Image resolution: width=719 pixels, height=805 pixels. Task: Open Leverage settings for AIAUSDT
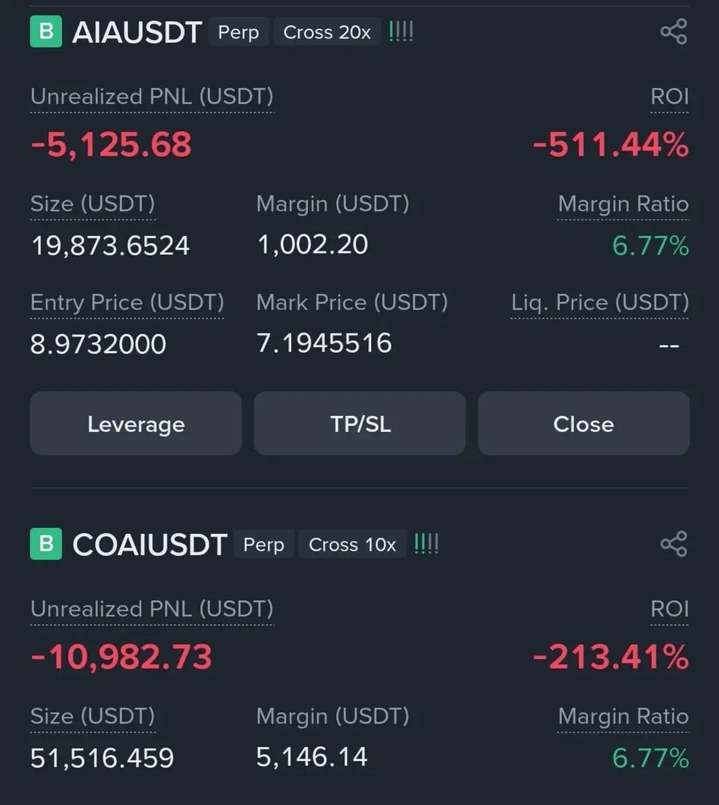135,424
